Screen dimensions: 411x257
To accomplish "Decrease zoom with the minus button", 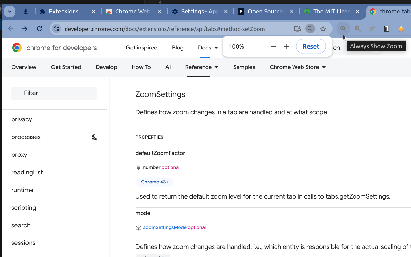I will (x=274, y=47).
